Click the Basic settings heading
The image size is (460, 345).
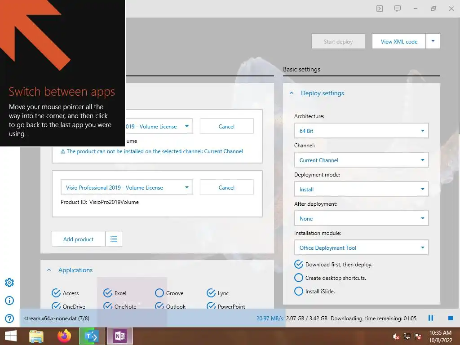pos(301,69)
